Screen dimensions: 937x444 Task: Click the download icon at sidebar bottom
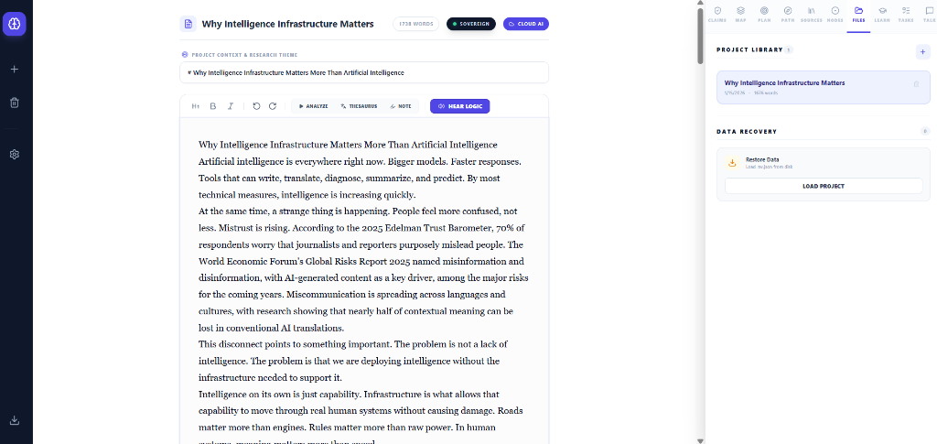15,420
